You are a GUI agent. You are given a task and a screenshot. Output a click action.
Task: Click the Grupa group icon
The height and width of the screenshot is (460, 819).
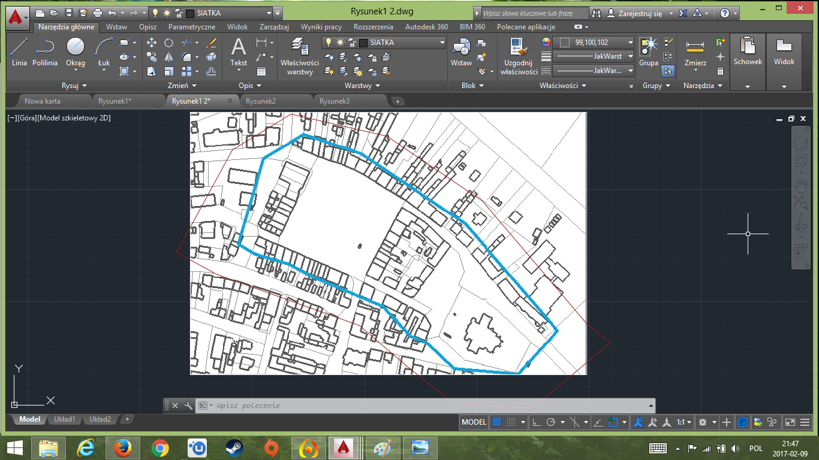tap(648, 52)
